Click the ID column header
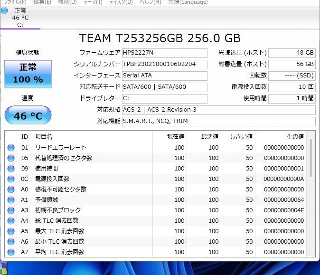The image size is (320, 275). pyautogui.click(x=25, y=137)
